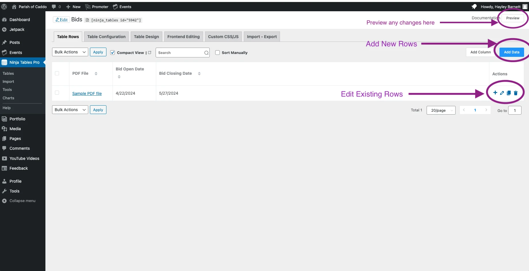
Task: Sort by Bid Closing Date arrows
Action: click(x=199, y=74)
